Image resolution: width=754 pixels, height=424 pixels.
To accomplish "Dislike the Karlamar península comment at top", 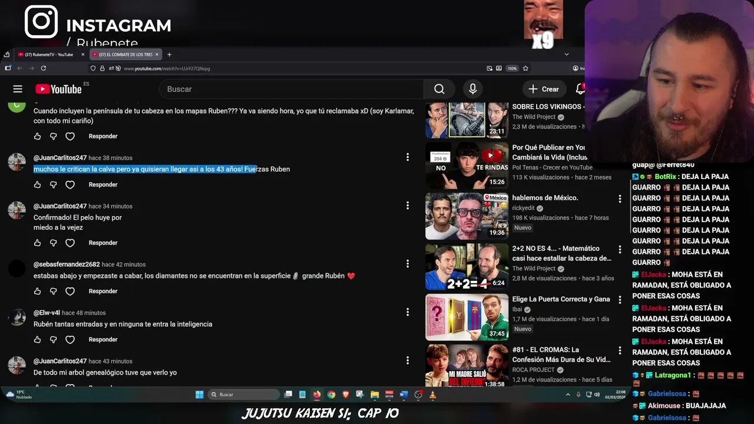I will coord(54,136).
